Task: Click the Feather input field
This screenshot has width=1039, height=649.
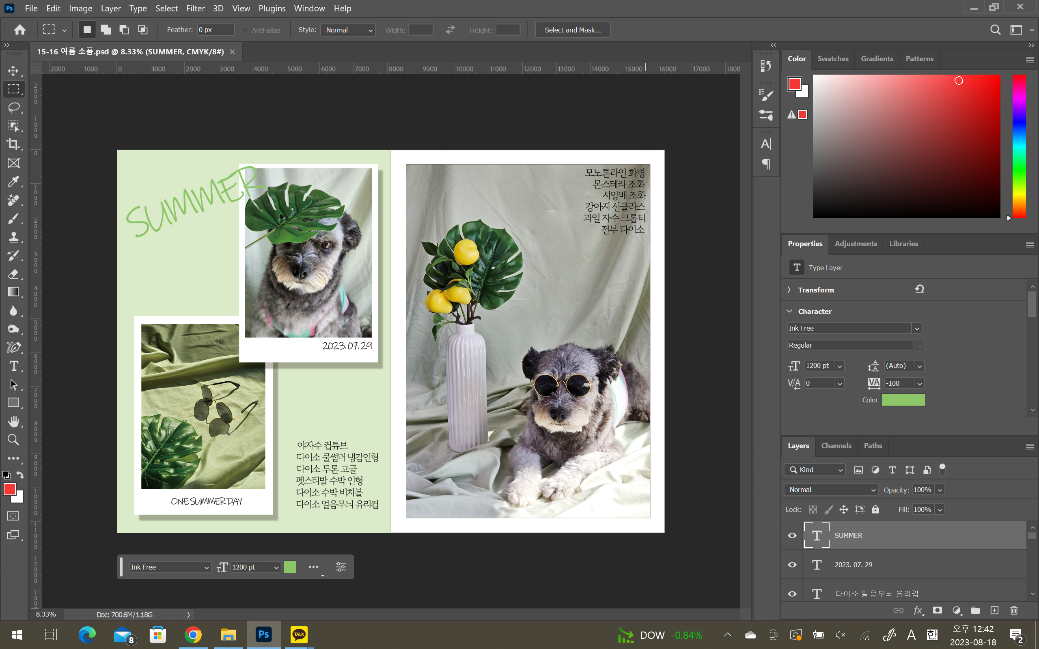Action: point(216,30)
